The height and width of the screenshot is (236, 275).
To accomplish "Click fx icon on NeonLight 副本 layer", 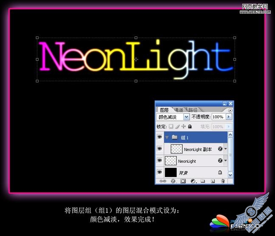I will pyautogui.click(x=220, y=149).
